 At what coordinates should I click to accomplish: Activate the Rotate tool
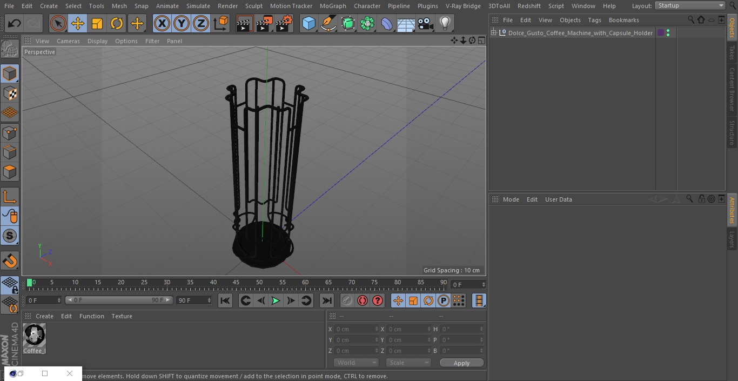(117, 23)
